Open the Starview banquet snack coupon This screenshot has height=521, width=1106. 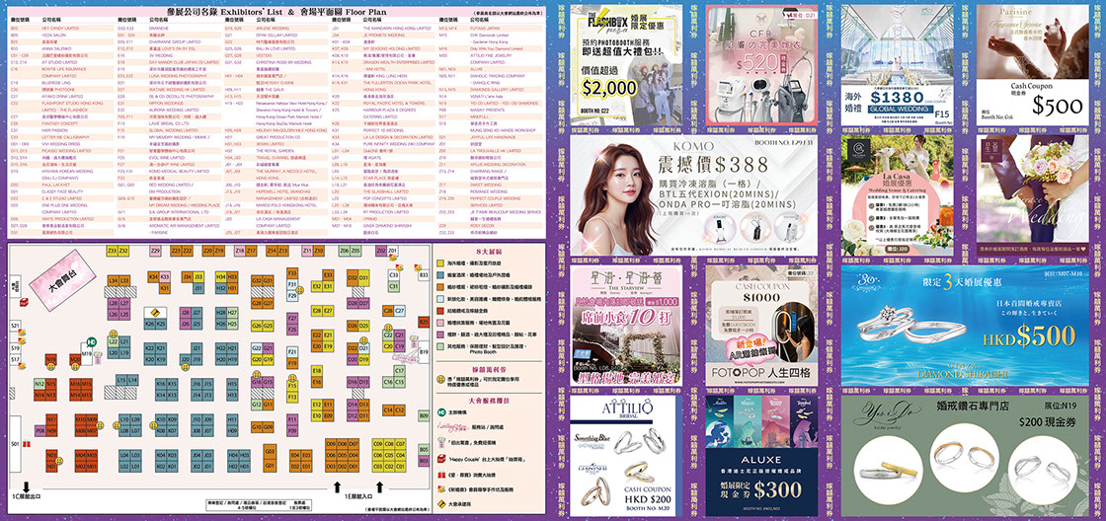coord(626,325)
